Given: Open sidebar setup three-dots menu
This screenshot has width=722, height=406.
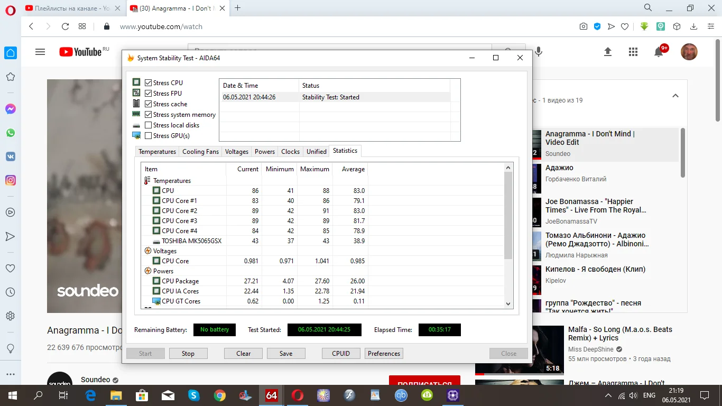Looking at the screenshot, I should point(10,374).
